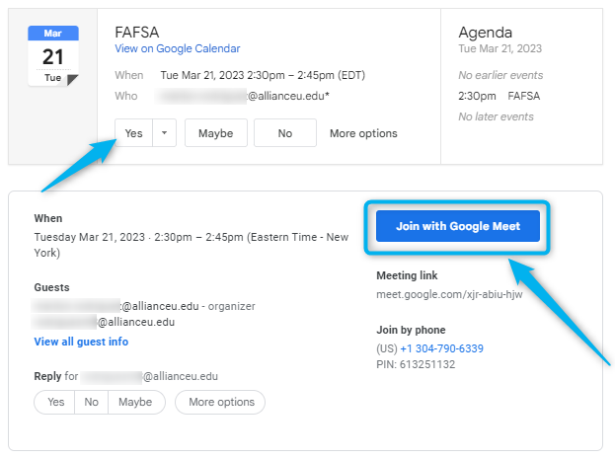Click the Who @allianceu.edu* attendee text
The width and height of the screenshot is (615, 459).
(x=243, y=96)
